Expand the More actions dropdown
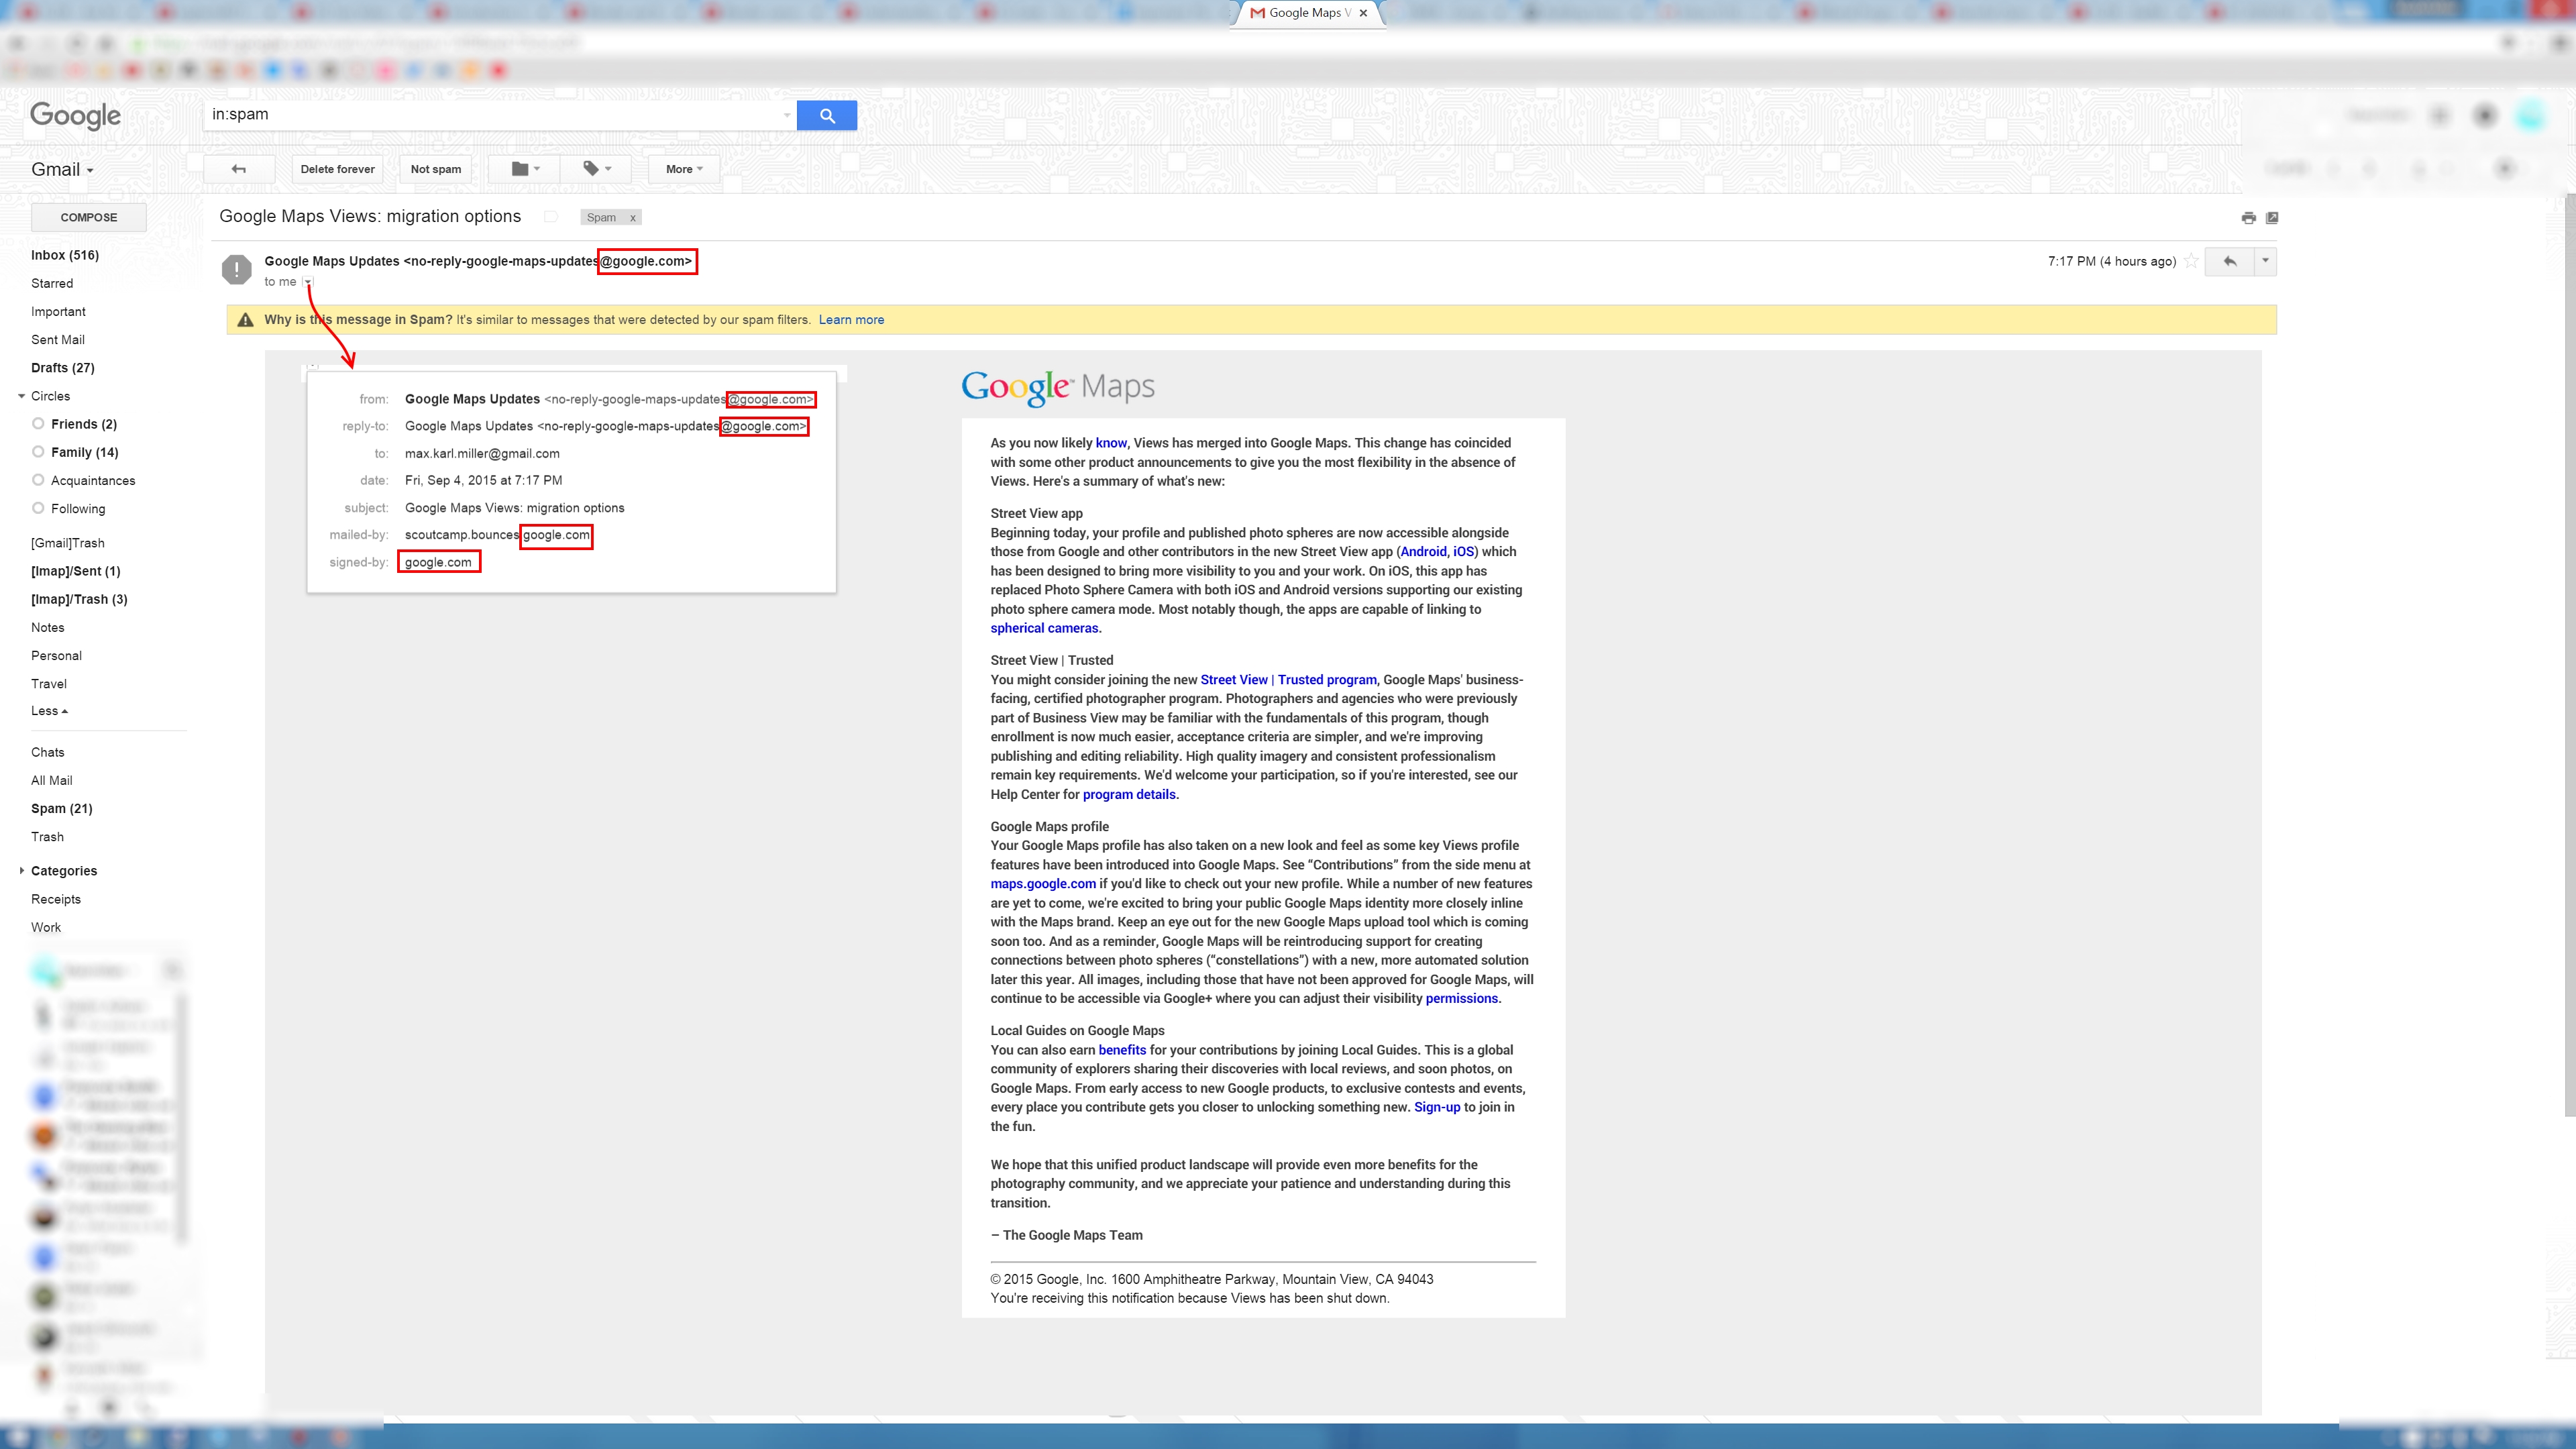 point(684,169)
